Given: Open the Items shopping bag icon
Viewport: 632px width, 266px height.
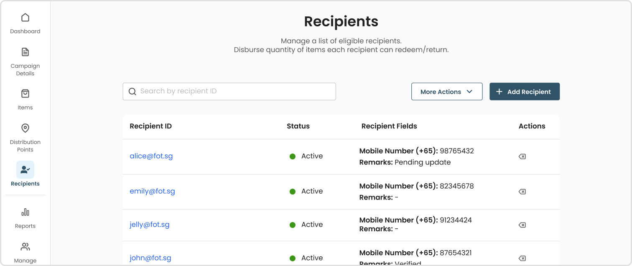Looking at the screenshot, I should pos(25,93).
